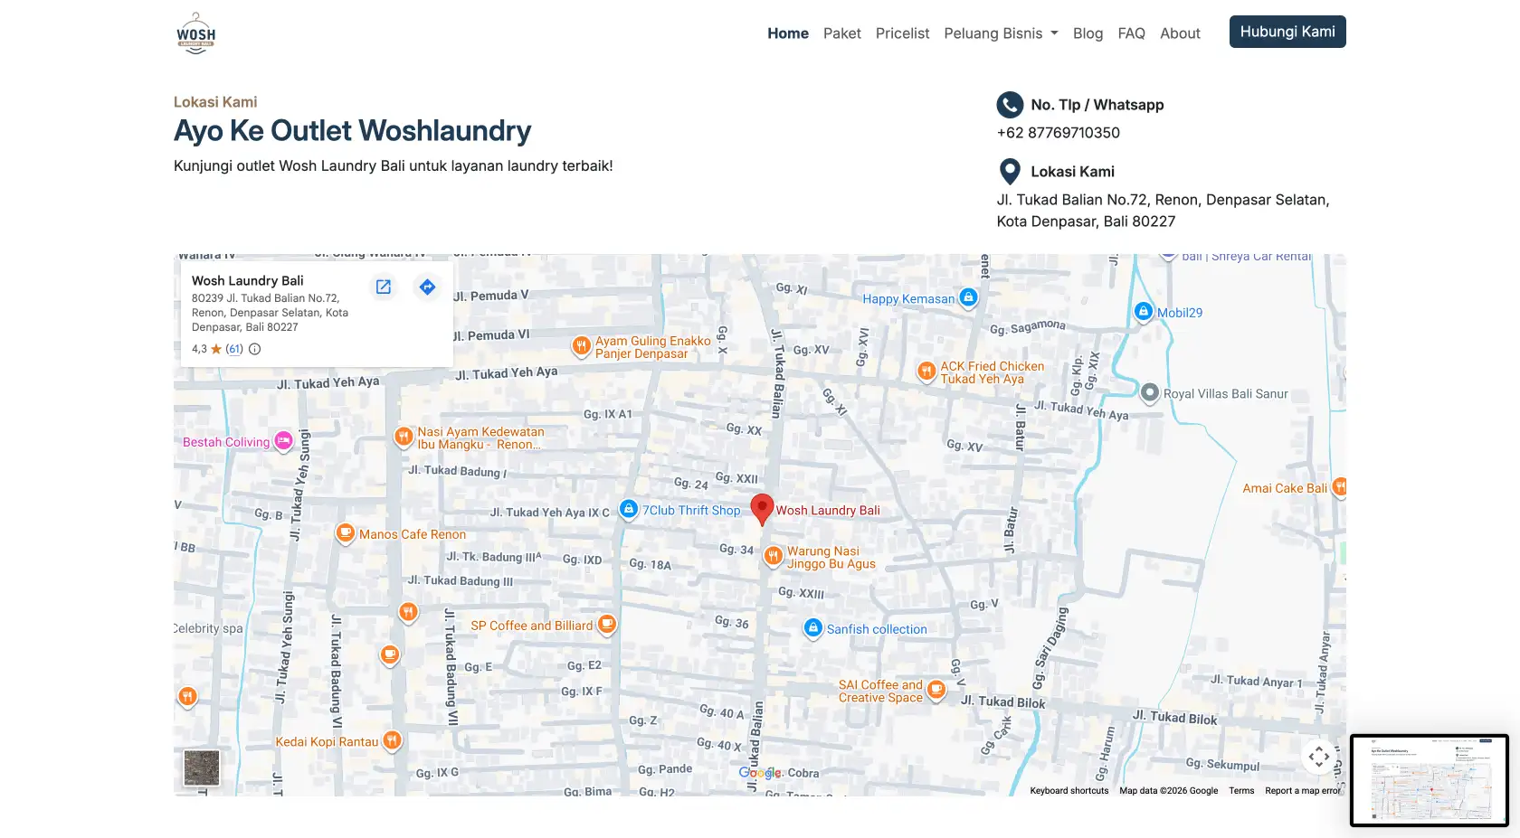Select the Happy Kemasan shop marker
Image resolution: width=1520 pixels, height=838 pixels.
[x=968, y=297]
